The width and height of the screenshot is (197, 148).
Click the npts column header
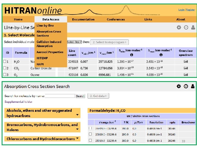click(172, 122)
